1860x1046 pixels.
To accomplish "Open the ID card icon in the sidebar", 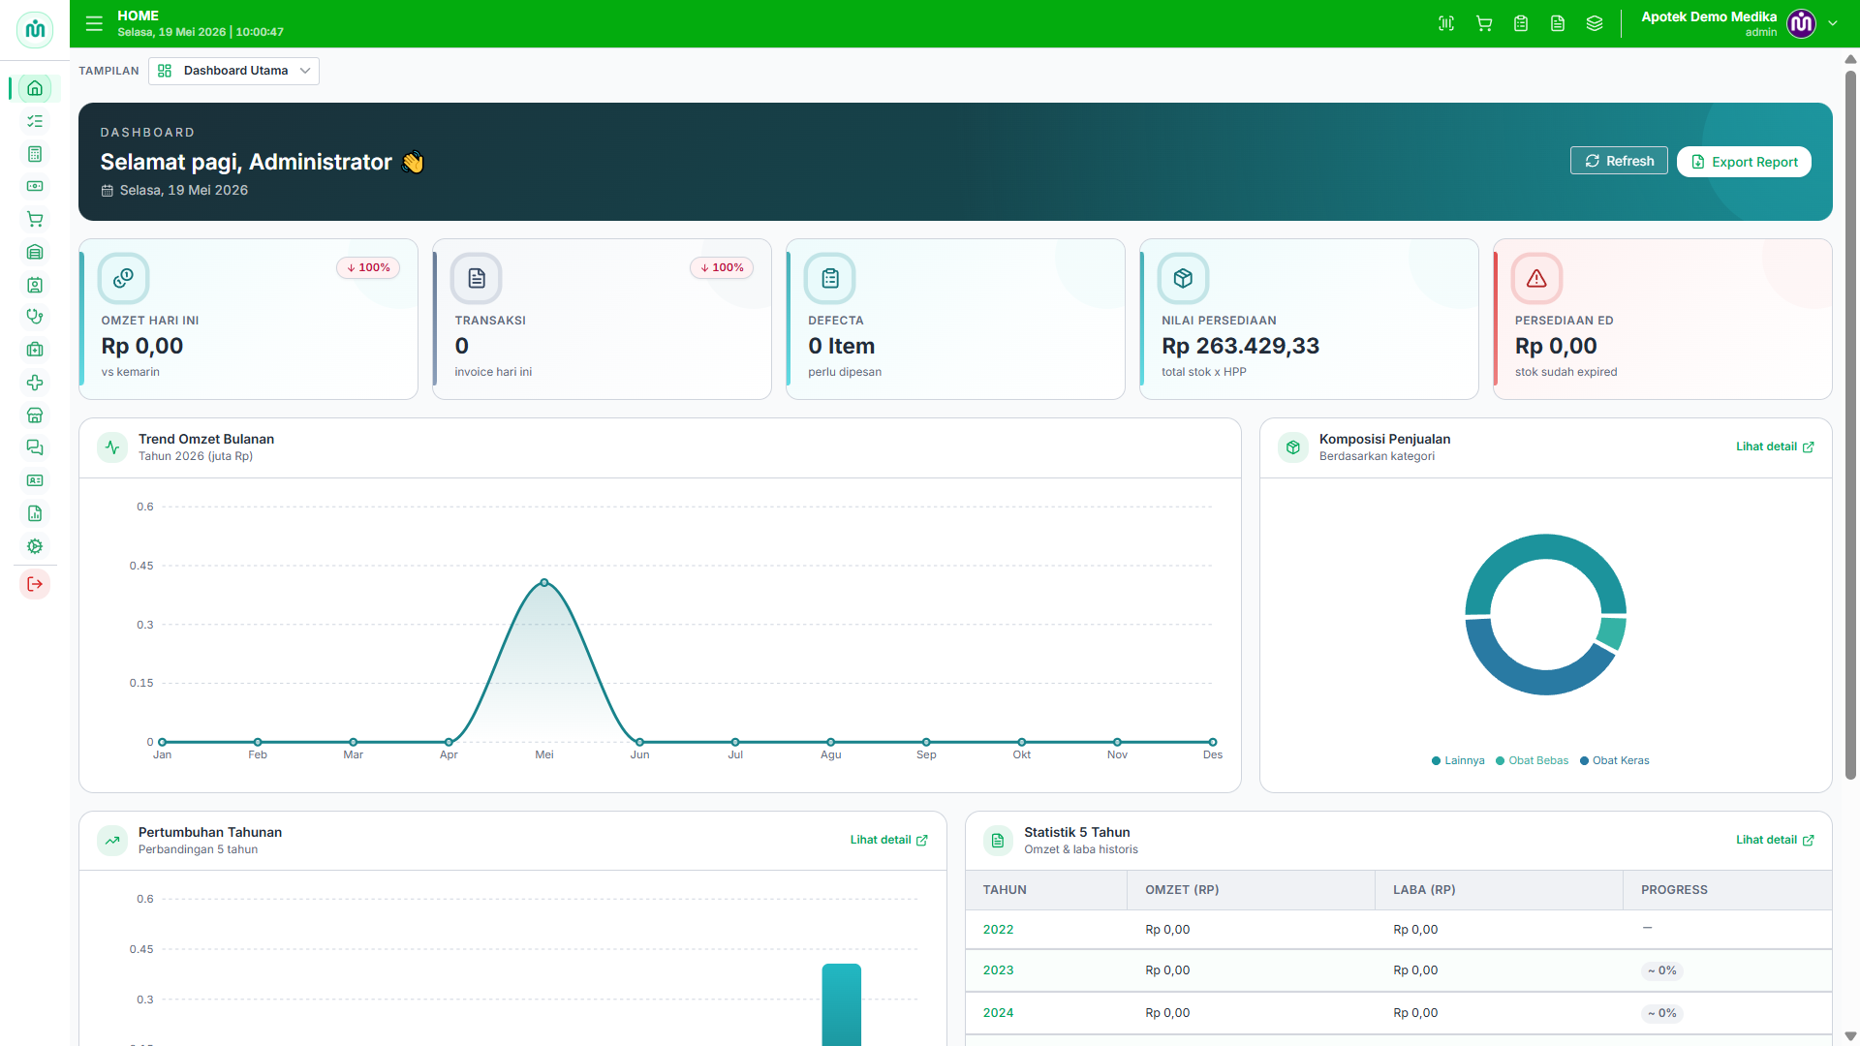I will click(35, 480).
